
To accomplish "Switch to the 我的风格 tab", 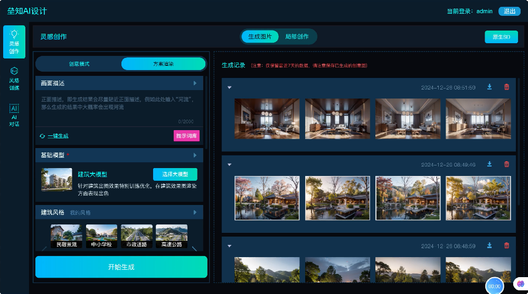I will (80, 212).
